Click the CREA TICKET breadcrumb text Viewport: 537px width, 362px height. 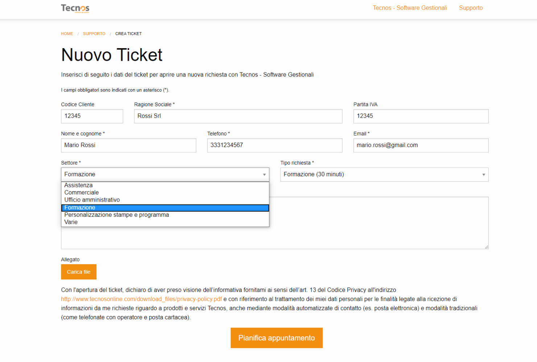(x=128, y=34)
